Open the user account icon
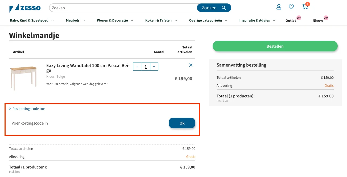Image resolution: width=347 pixels, height=177 pixels. [279, 7]
